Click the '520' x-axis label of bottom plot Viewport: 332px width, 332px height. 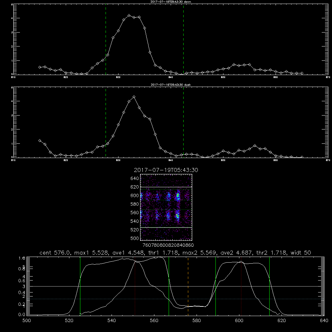pos(69,321)
